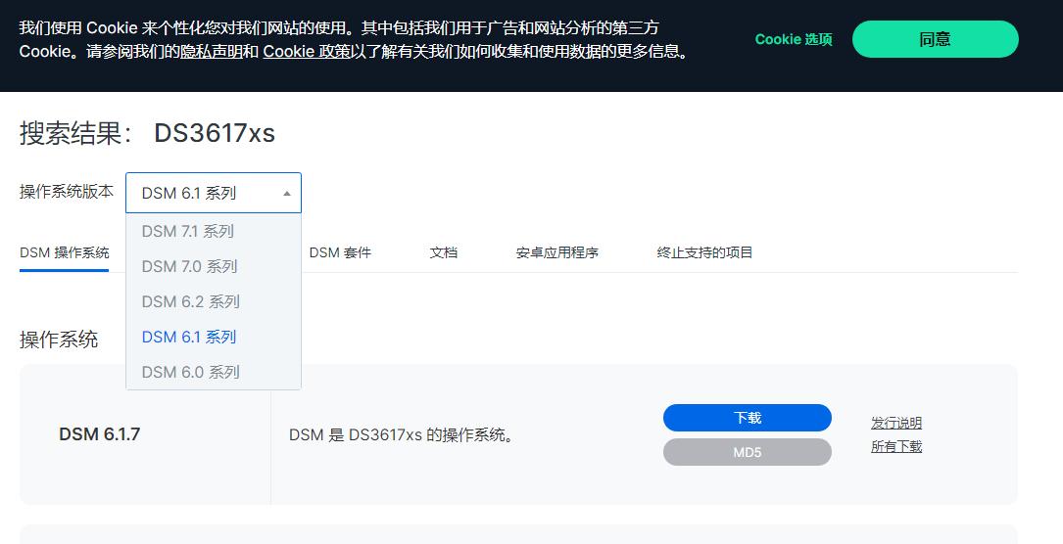Click the 搜索结果 DS3617xs heading
Image resolution: width=1063 pixels, height=544 pixels.
147,133
